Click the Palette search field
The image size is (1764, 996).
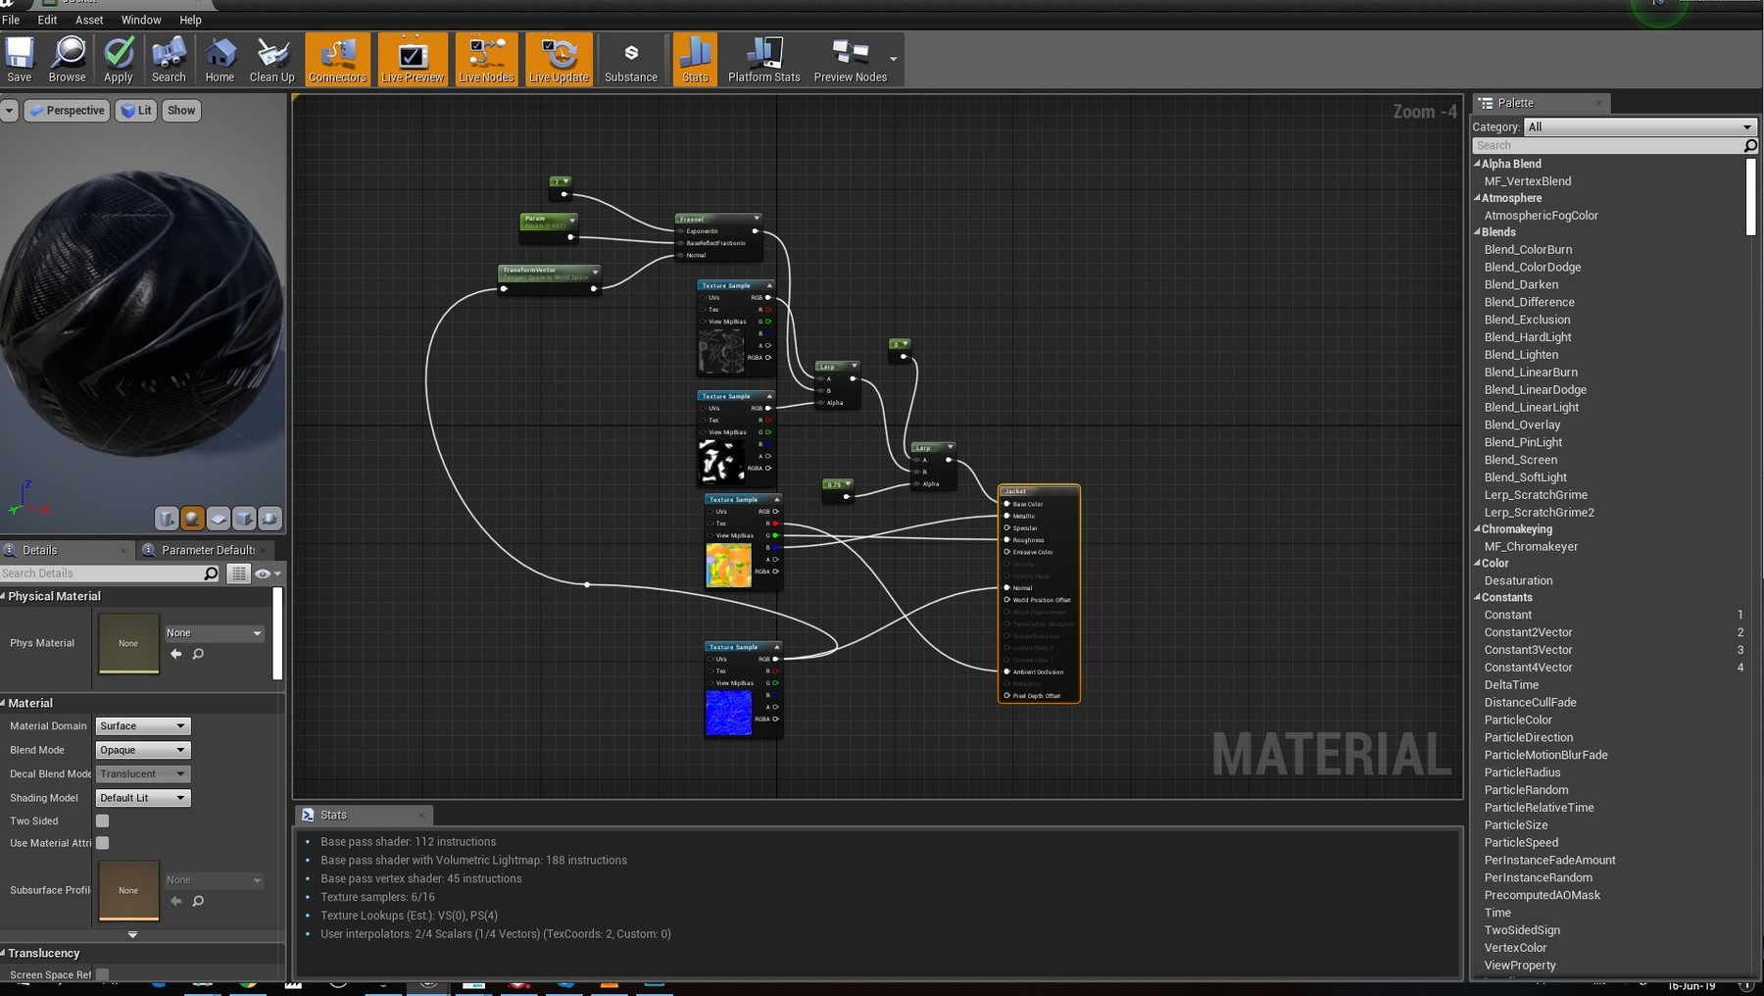pos(1607,145)
